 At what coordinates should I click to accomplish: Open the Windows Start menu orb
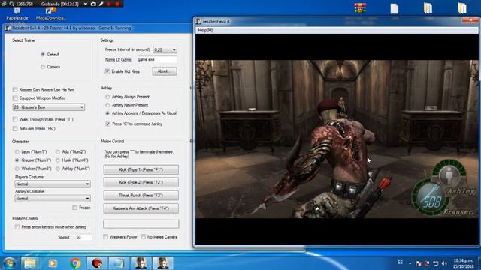pyautogui.click(x=9, y=263)
